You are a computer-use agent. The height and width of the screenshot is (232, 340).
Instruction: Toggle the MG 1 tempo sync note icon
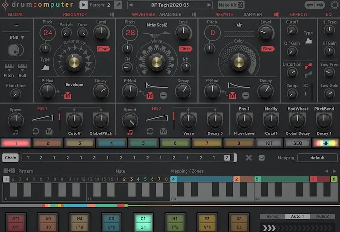click(16, 132)
